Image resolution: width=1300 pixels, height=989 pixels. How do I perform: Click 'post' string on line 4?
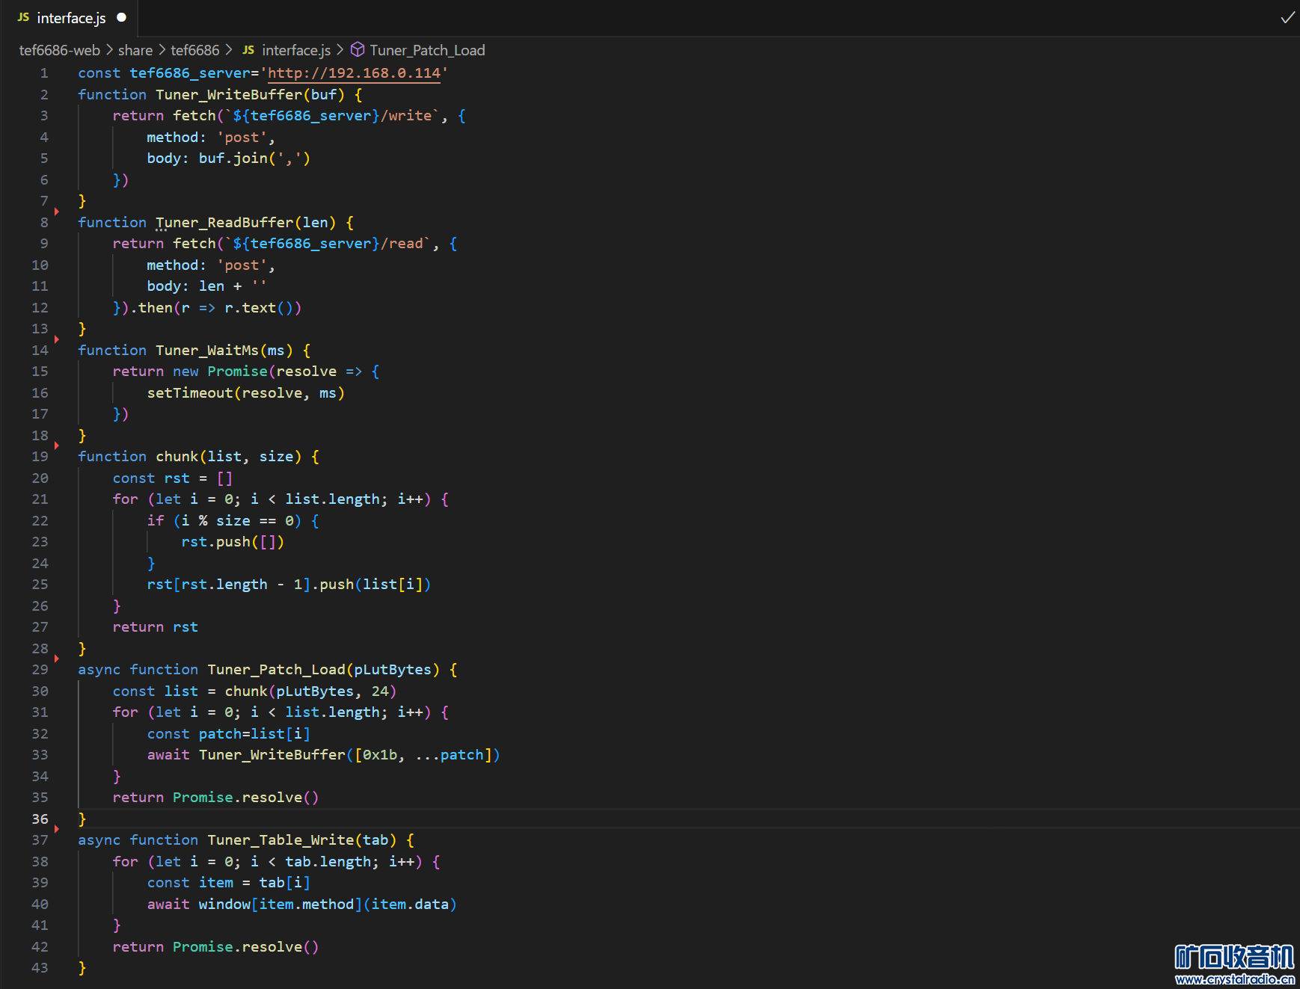point(242,138)
